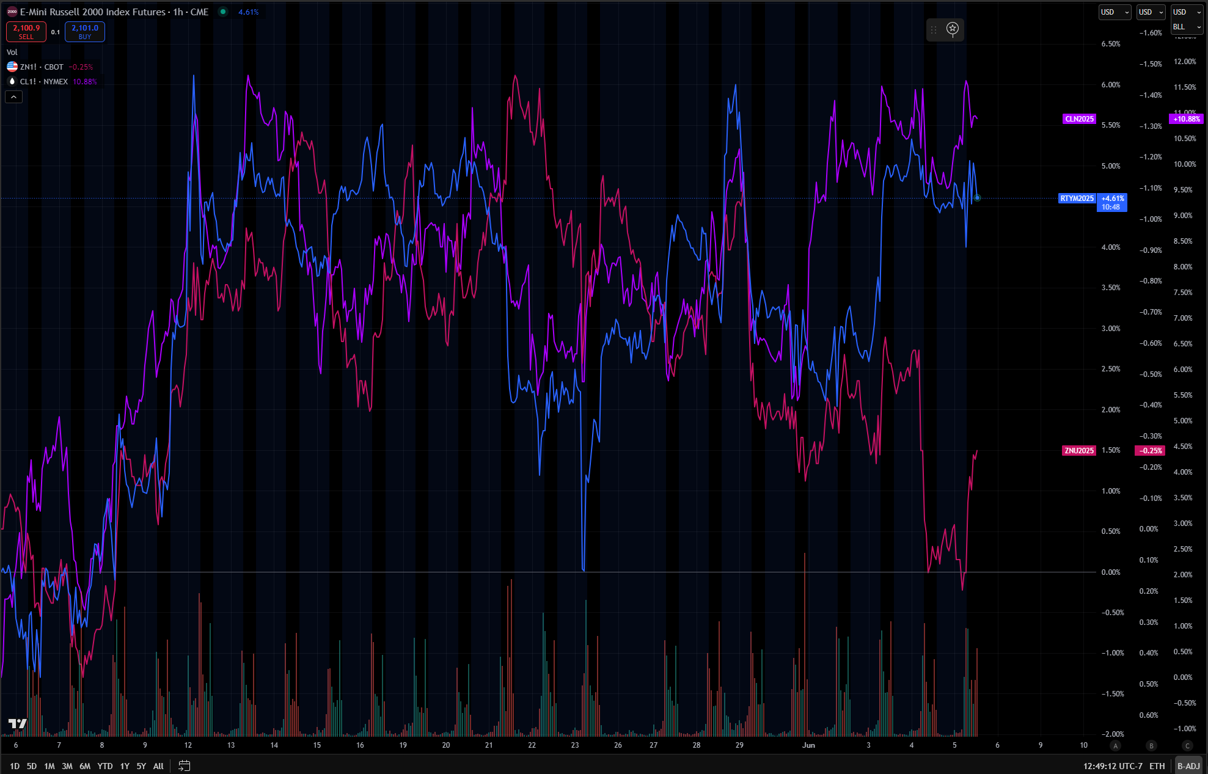Viewport: 1208px width, 774px height.
Task: Click the green market status dot
Action: pyautogui.click(x=223, y=12)
